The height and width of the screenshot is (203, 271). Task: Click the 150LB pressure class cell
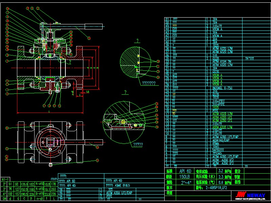coord(186,176)
